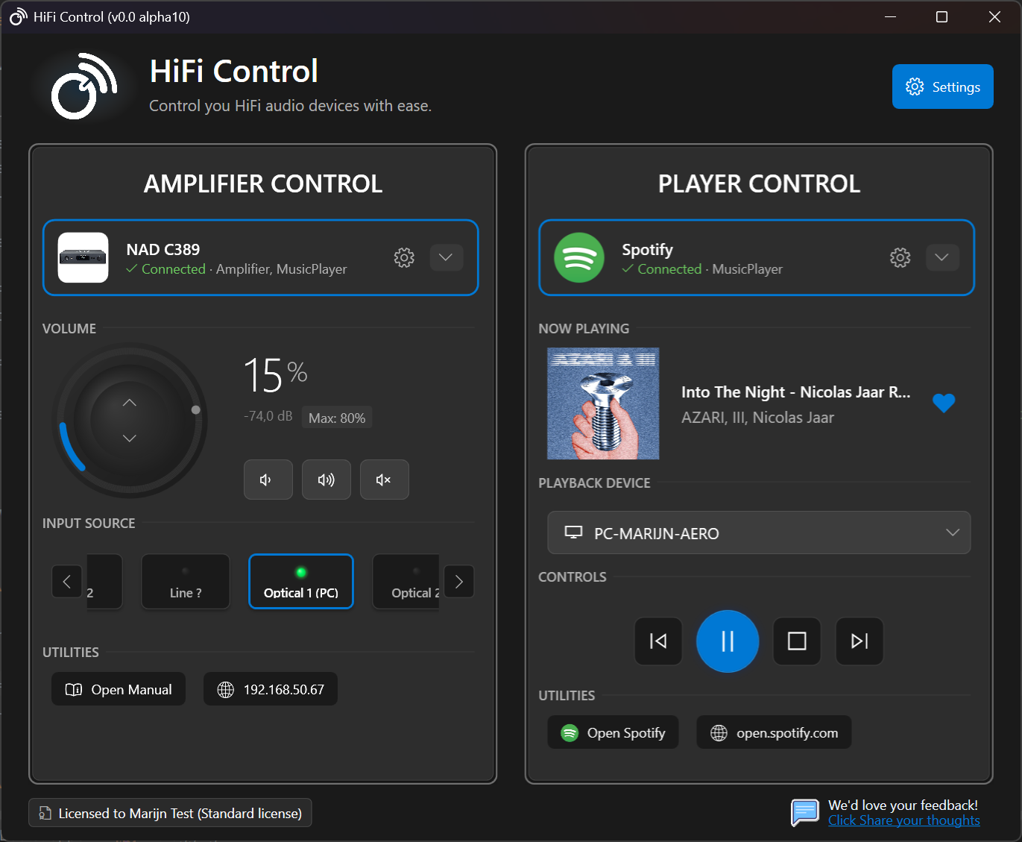The width and height of the screenshot is (1022, 842).
Task: Click the album artwork thumbnail
Action: (603, 403)
